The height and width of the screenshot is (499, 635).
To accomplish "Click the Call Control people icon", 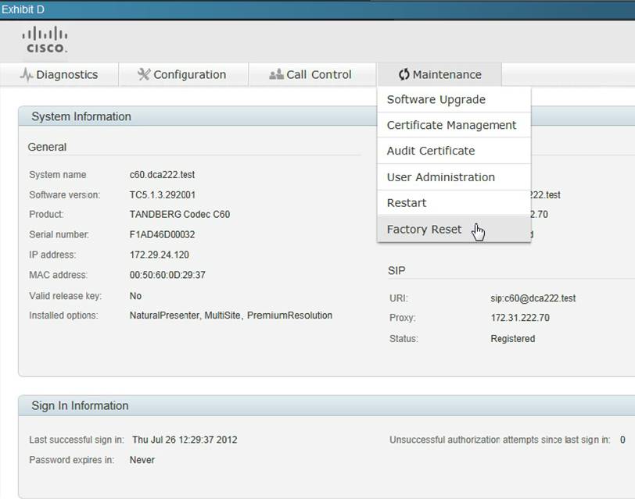I will click(275, 75).
